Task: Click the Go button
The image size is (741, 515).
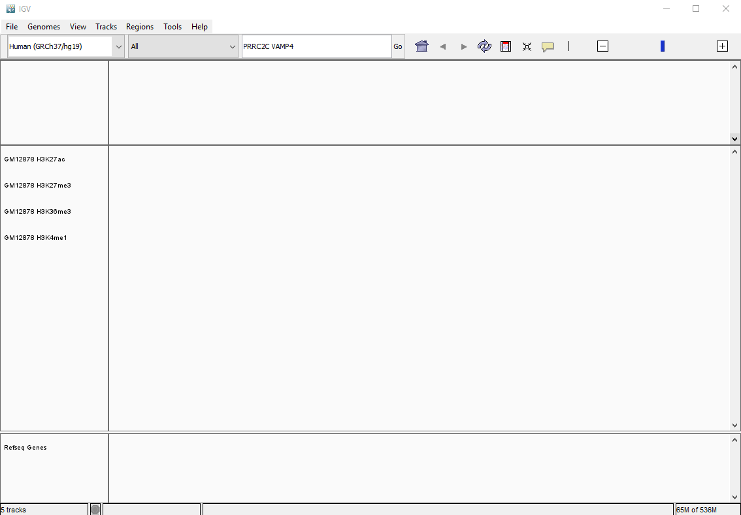Action: pyautogui.click(x=398, y=46)
